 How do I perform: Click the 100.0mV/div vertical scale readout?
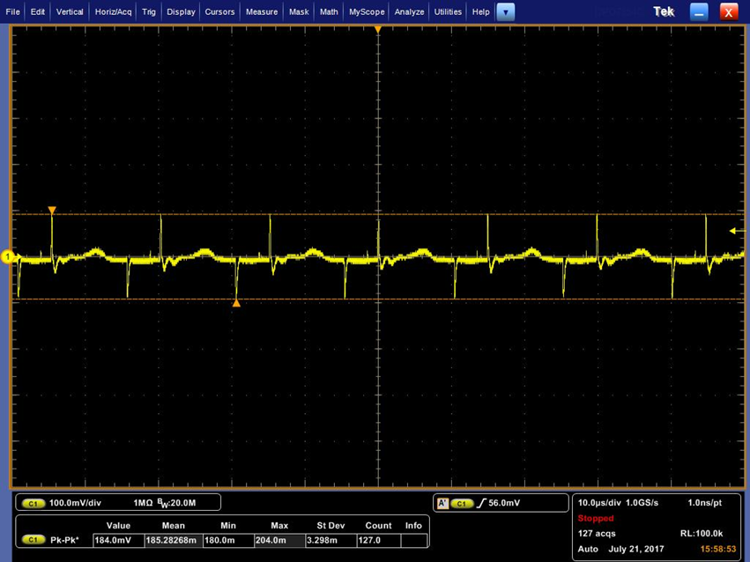tap(75, 503)
